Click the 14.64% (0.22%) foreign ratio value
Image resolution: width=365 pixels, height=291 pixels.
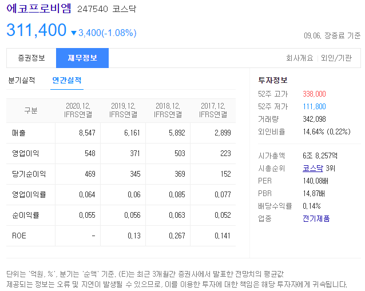[327, 131]
